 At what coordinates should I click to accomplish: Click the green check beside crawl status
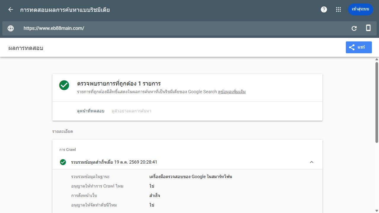[x=63, y=162]
